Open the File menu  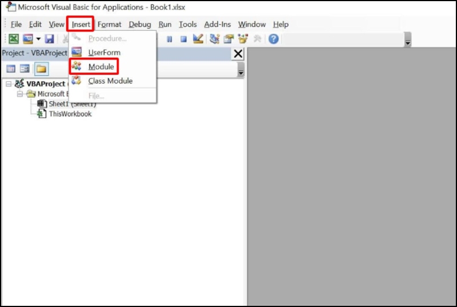click(16, 25)
